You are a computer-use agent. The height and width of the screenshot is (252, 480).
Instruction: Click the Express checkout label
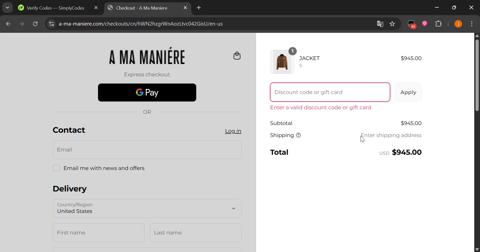tap(147, 75)
